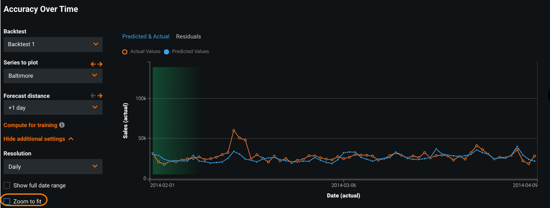This screenshot has width=550, height=208.
Task: Collapse the Hide additional settings section
Action: click(38, 139)
